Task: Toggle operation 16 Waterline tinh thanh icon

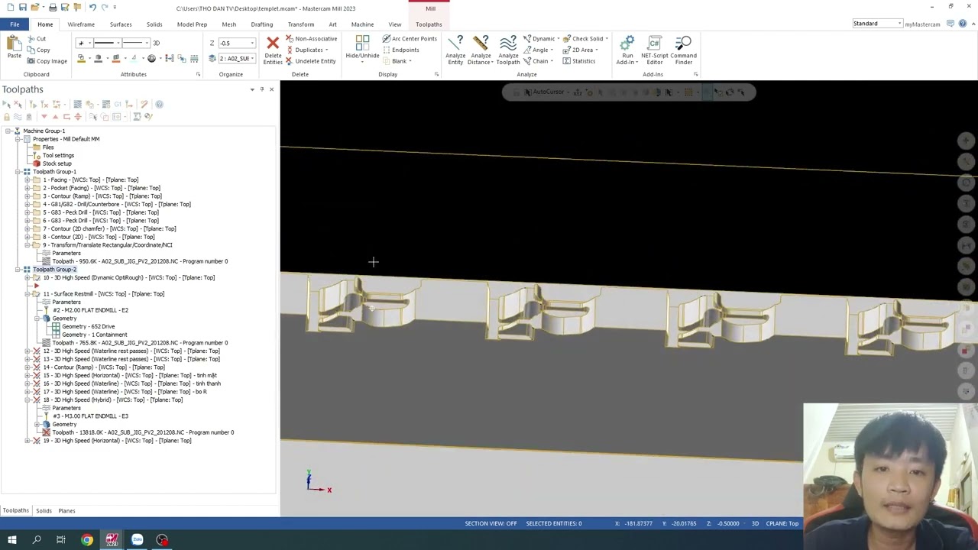Action: [x=36, y=383]
